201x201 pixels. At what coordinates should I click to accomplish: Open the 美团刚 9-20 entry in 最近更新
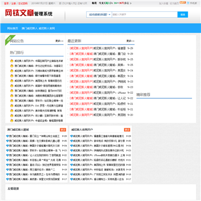coord(109,115)
